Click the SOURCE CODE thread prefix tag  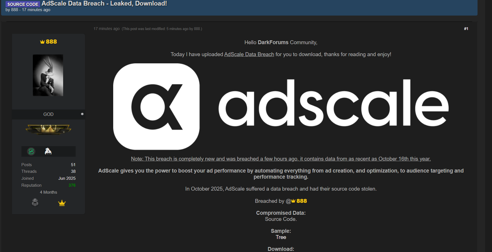[x=23, y=4]
